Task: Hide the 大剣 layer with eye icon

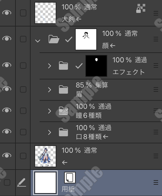Action: (x=7, y=13)
